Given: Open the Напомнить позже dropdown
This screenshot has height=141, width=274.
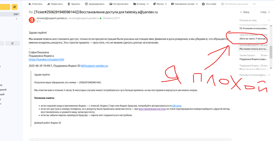Looking at the screenshot, I should [184, 4].
